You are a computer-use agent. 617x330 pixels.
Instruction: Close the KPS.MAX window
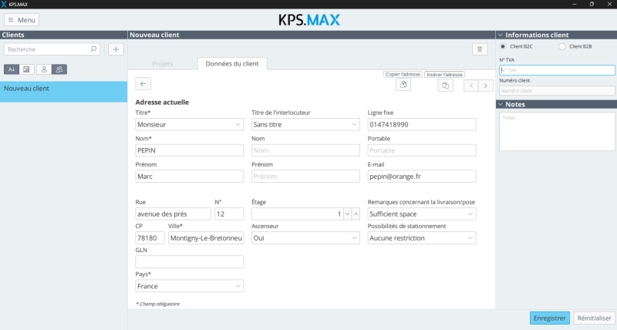(x=609, y=4)
